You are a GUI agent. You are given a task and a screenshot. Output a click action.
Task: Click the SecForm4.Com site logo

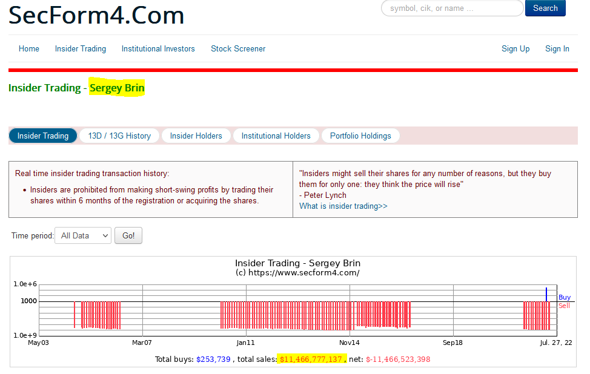96,15
